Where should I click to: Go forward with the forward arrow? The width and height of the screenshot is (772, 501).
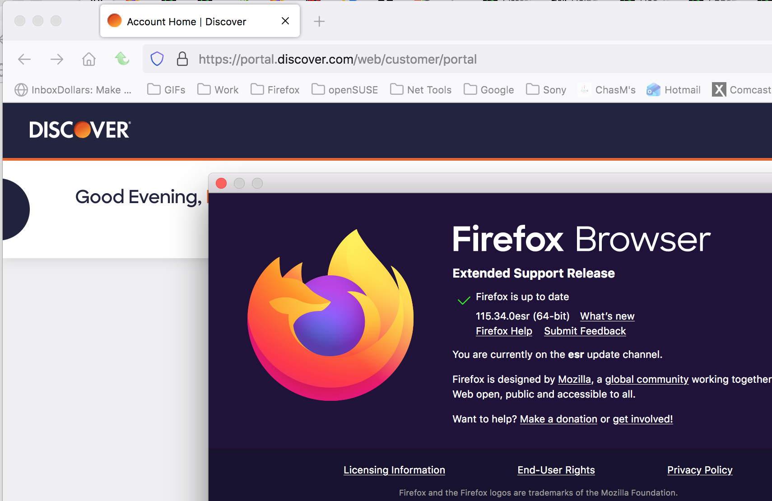(57, 59)
